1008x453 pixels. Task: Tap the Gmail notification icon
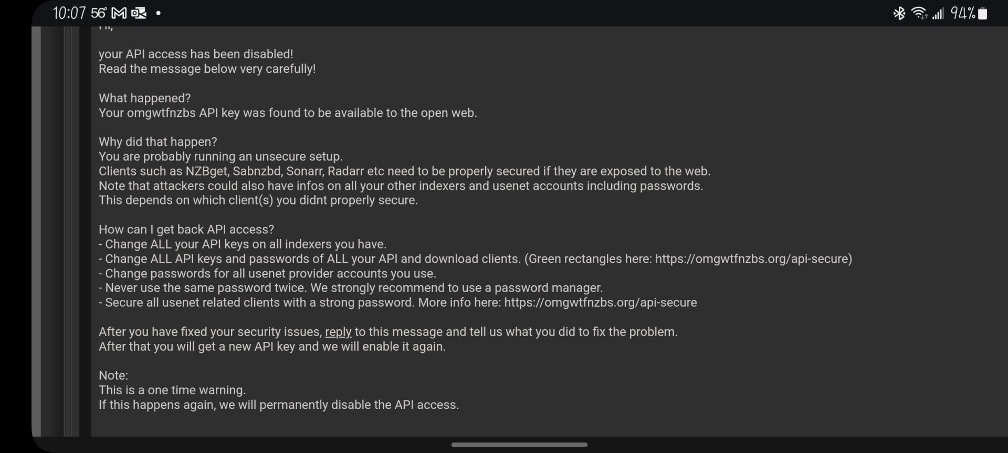tap(119, 13)
